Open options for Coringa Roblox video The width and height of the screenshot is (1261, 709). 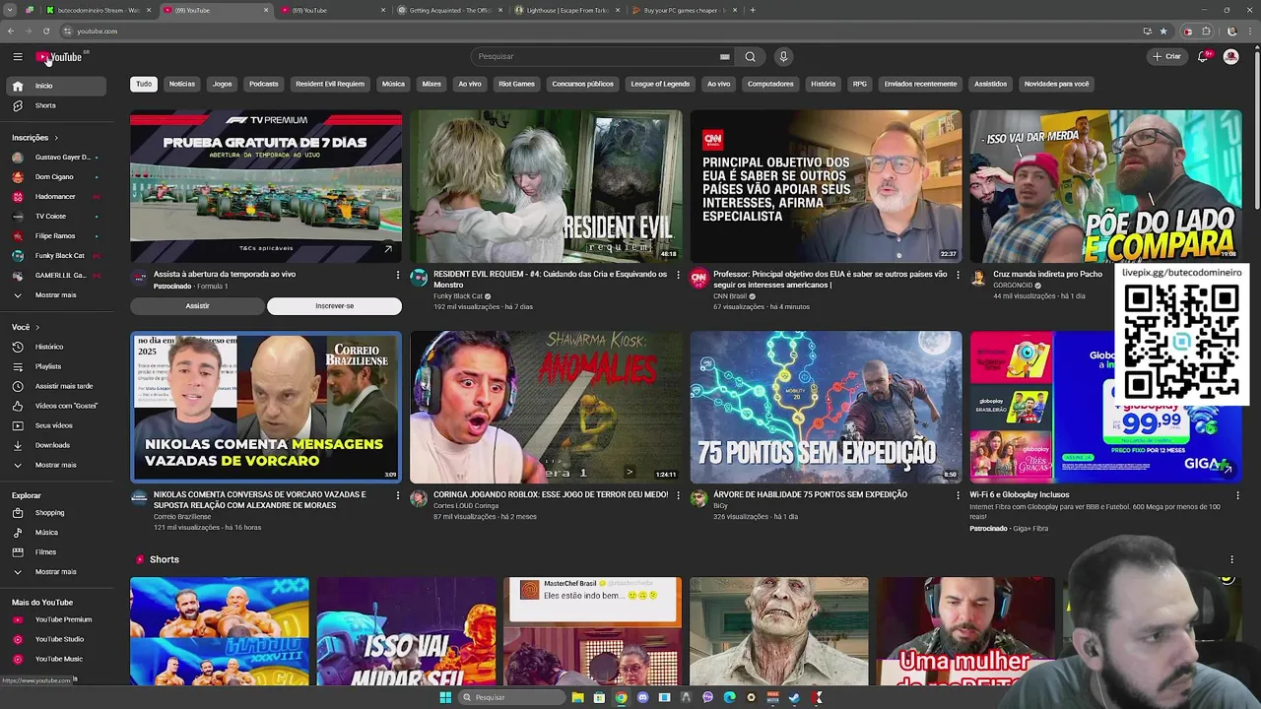coord(678,495)
